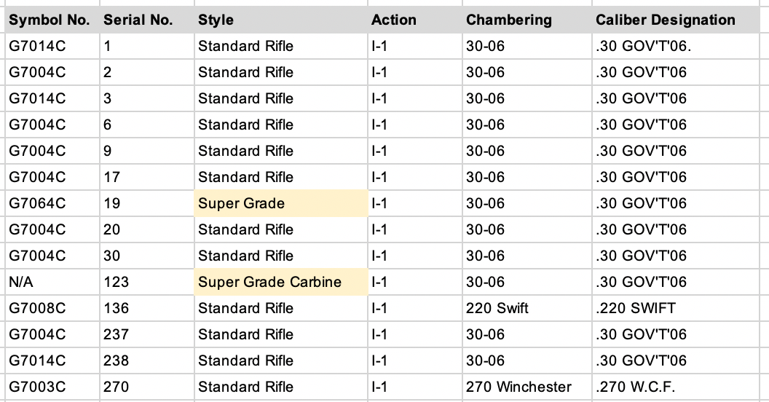769x402 pixels.
Task: Click the serial number 238 cell
Action: (x=146, y=360)
